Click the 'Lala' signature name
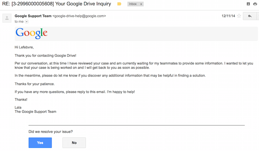 pos(18,107)
